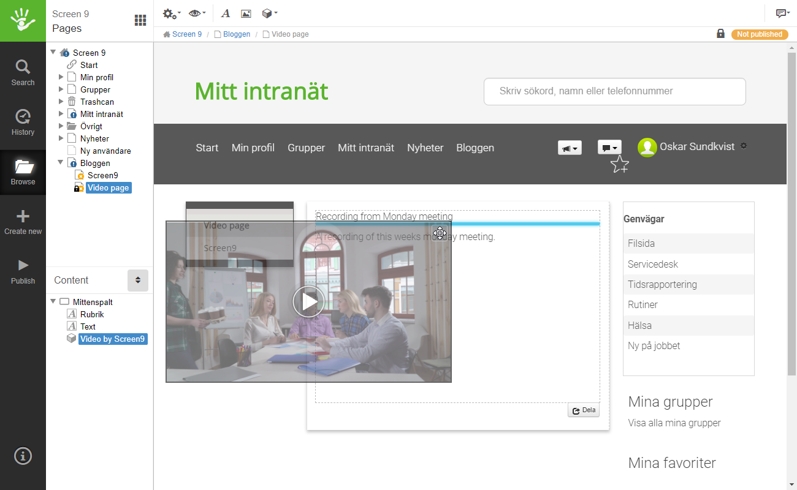Select Start in the pages tree
Screen dimensions: 797x490
click(89, 65)
